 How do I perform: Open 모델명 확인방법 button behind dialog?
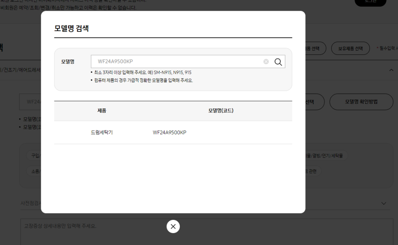coord(361,102)
